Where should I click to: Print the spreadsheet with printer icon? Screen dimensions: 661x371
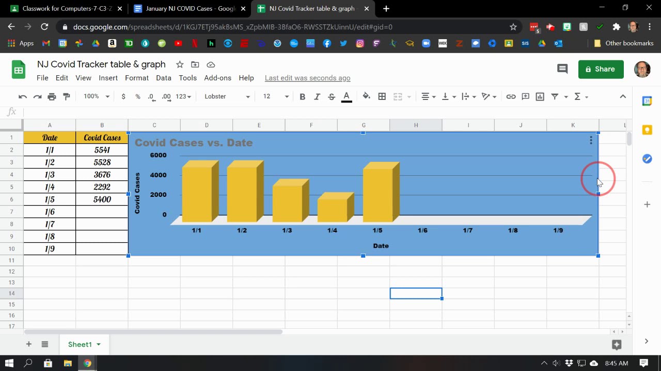pyautogui.click(x=52, y=96)
